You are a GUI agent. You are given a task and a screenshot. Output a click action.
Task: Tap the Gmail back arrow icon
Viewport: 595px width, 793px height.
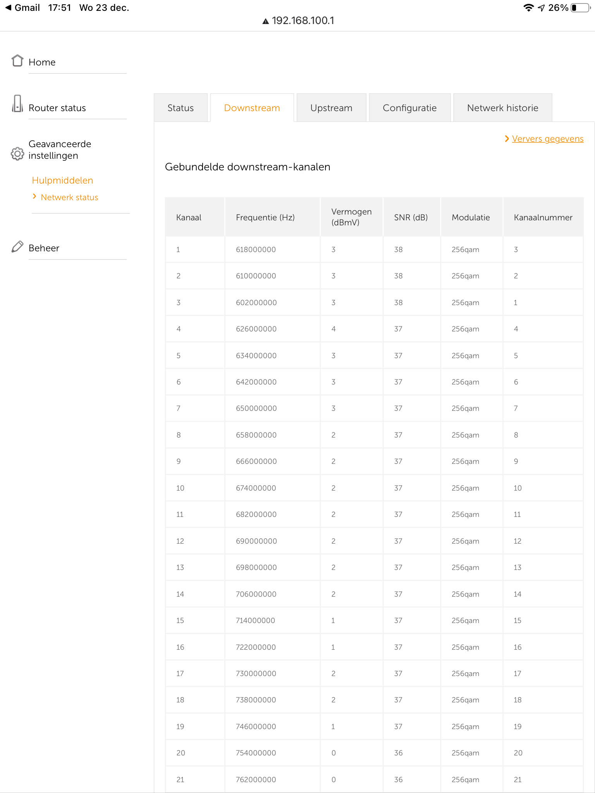pos(8,8)
